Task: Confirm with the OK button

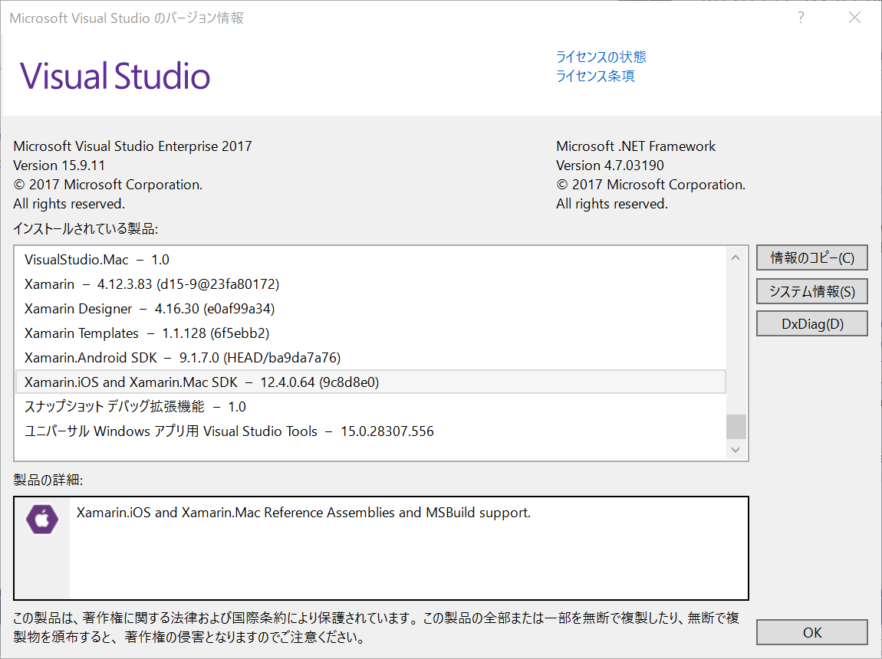Action: [811, 633]
